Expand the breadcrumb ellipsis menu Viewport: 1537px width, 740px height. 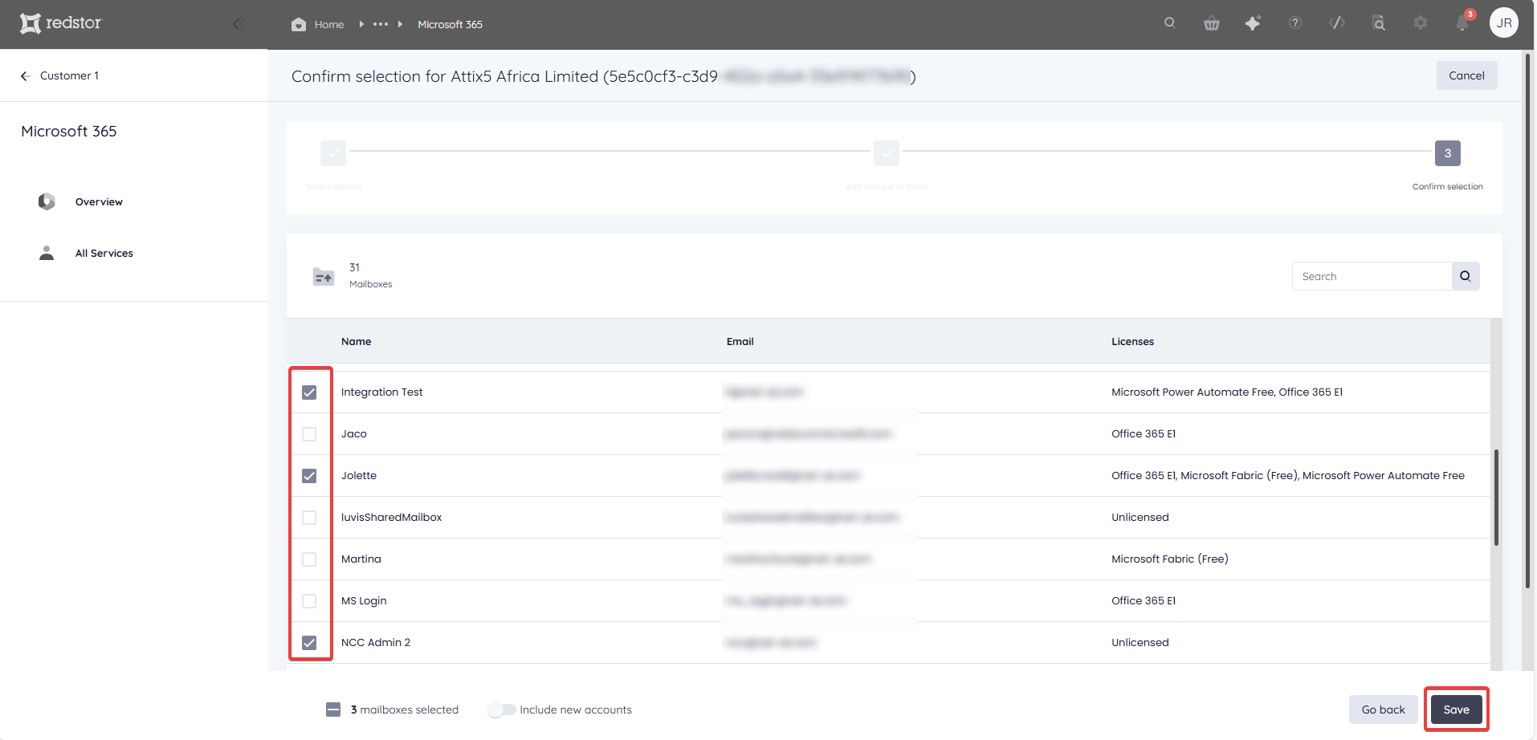pos(381,24)
